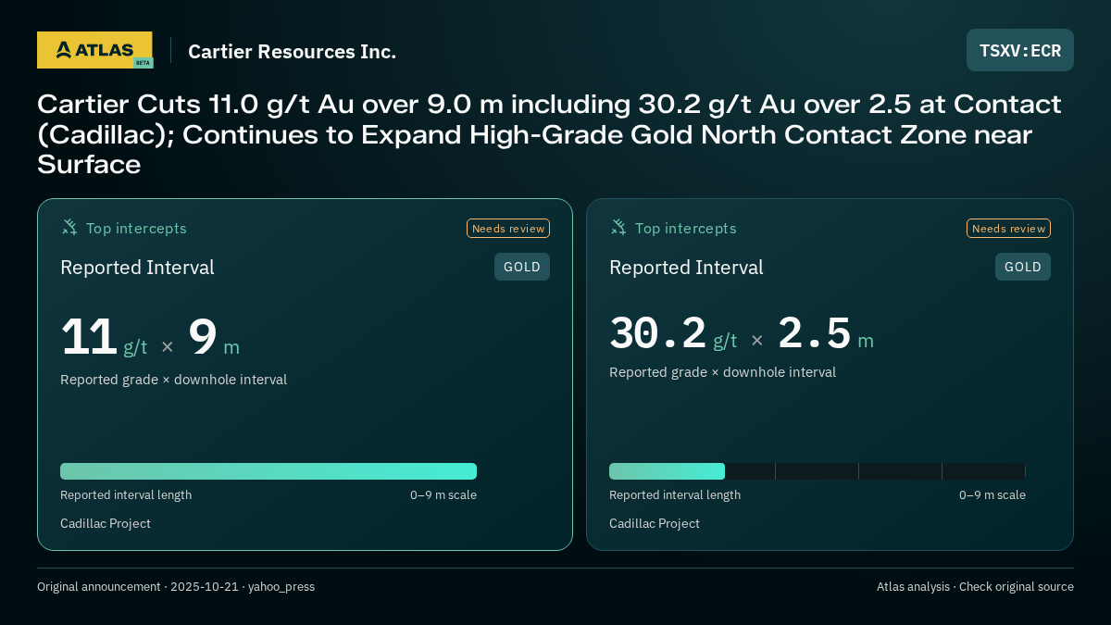Click the headline about Cartier Cuts 11.0 g/t
The image size is (1111, 625).
(549, 134)
